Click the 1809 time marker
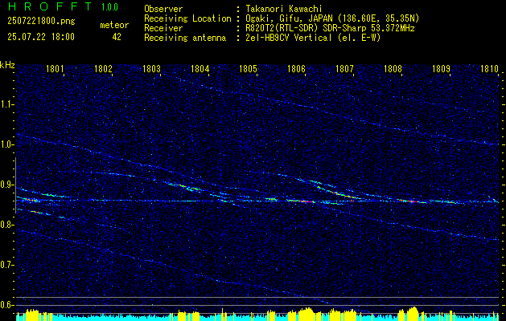 [x=441, y=68]
